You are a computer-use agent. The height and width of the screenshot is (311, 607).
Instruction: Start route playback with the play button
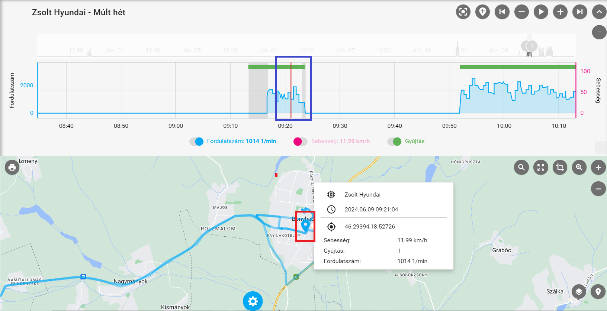tap(541, 12)
